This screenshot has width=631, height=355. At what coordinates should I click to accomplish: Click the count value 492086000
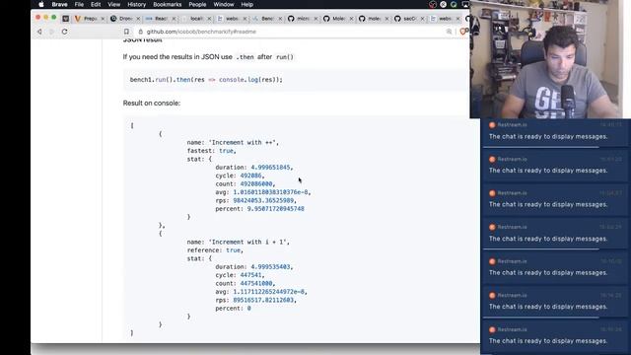coord(256,184)
